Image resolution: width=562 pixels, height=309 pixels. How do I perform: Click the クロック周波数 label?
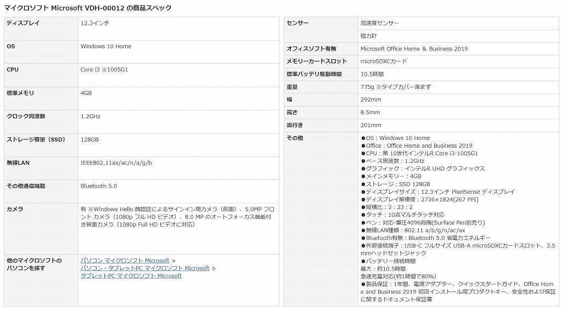(x=26, y=116)
